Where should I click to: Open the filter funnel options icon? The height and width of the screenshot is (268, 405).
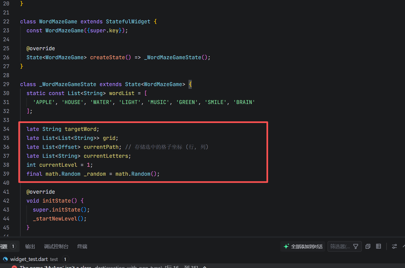pos(356,247)
